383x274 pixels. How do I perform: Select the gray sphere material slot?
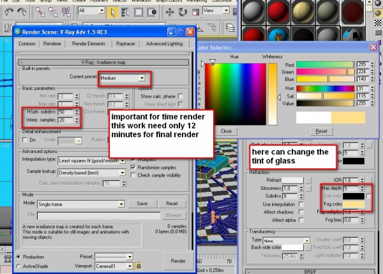coord(253,11)
